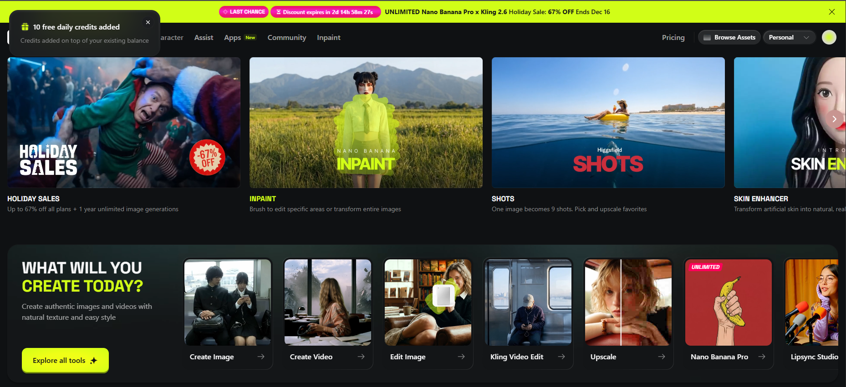The width and height of the screenshot is (846, 387).
Task: Click the carousel next arrow
Action: click(834, 119)
